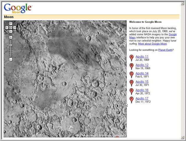Click the Moon title in the header bar
Image resolution: width=186 pixels, height=141 pixels.
click(9, 17)
